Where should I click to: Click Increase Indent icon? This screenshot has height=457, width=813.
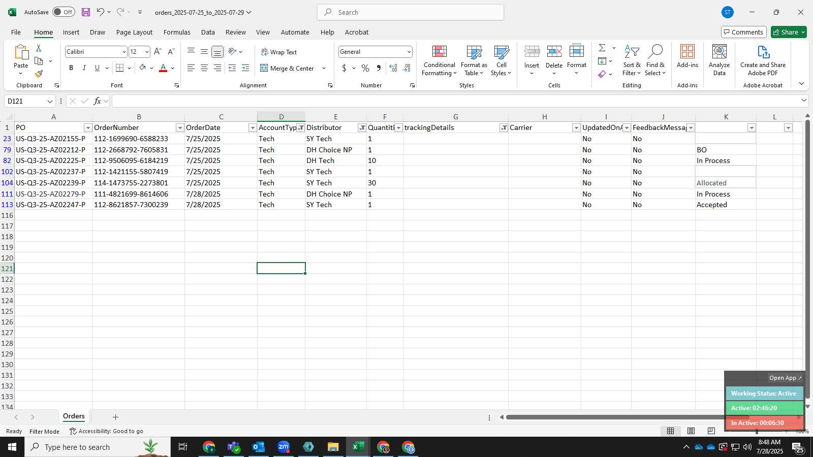[x=245, y=68]
